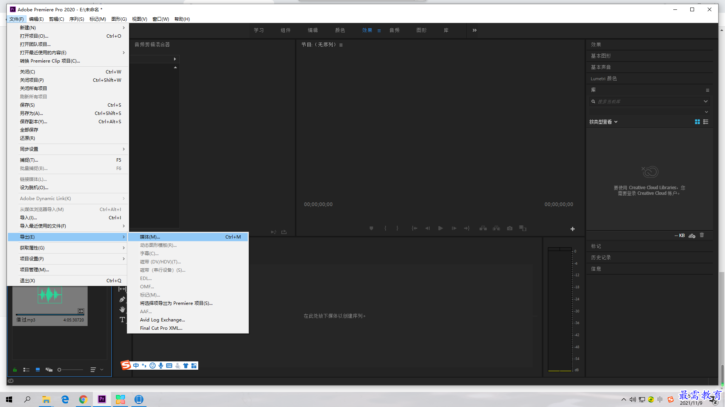
Task: Click the Comparison View icon
Action: coord(523,228)
